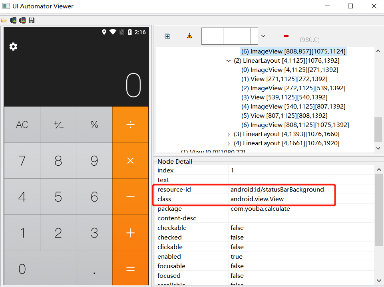Click the orange divide key on calculator
Viewport: 384px width, 287px height.
click(x=130, y=125)
